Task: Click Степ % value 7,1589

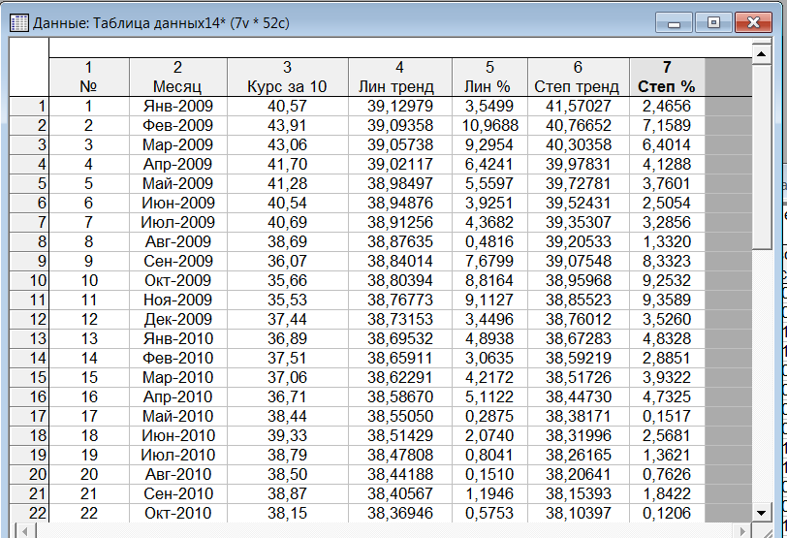Action: pyautogui.click(x=667, y=125)
